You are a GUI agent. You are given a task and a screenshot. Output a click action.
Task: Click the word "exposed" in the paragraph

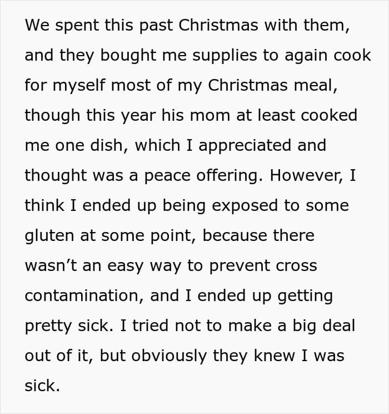pyautogui.click(x=245, y=206)
